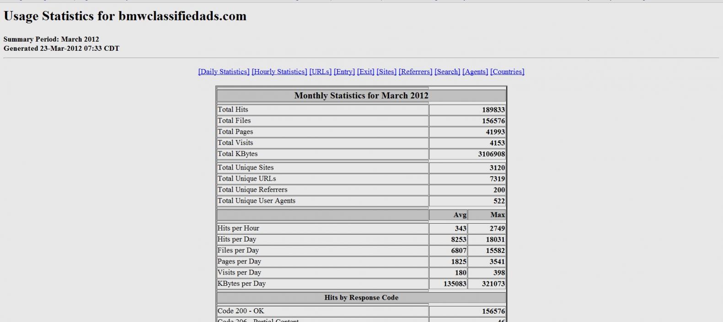
Task: Click the Unique User Agents value 522
Action: tap(499, 201)
